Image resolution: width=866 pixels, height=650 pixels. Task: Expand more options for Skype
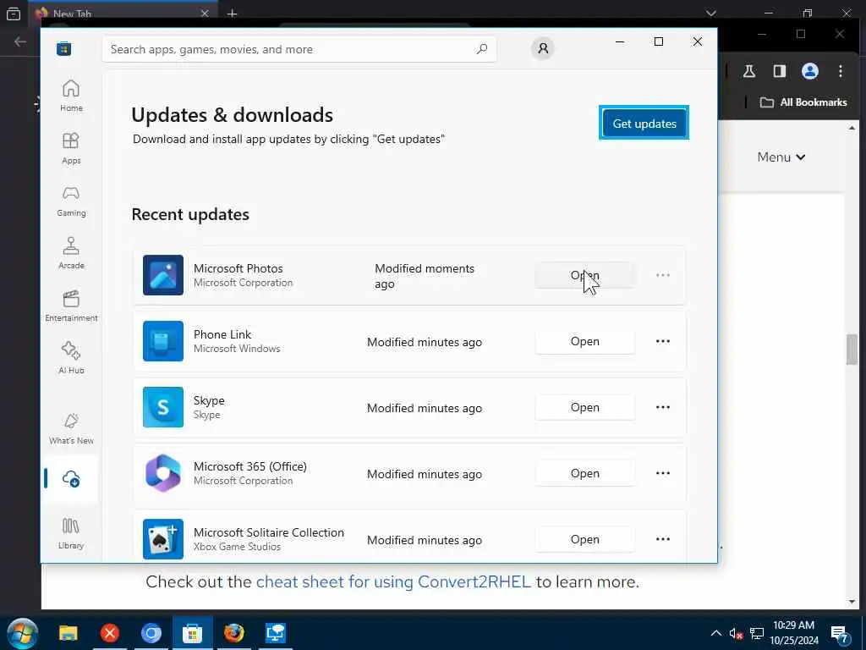point(663,407)
